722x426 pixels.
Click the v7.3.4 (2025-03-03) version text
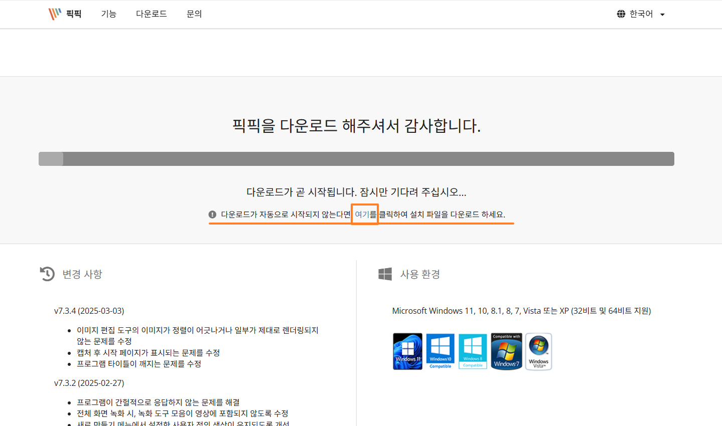click(89, 311)
